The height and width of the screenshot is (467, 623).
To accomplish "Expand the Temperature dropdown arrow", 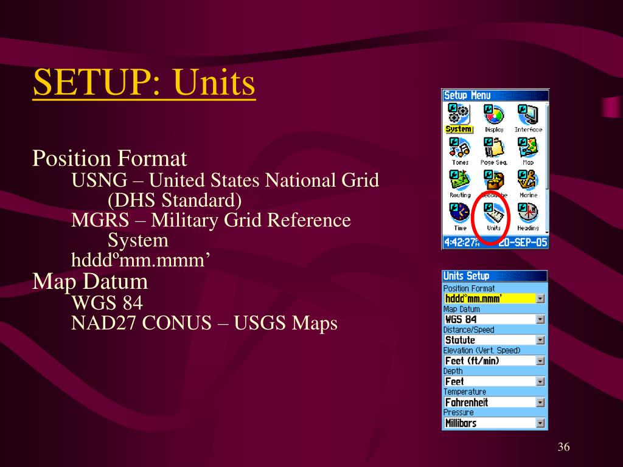I will (540, 403).
